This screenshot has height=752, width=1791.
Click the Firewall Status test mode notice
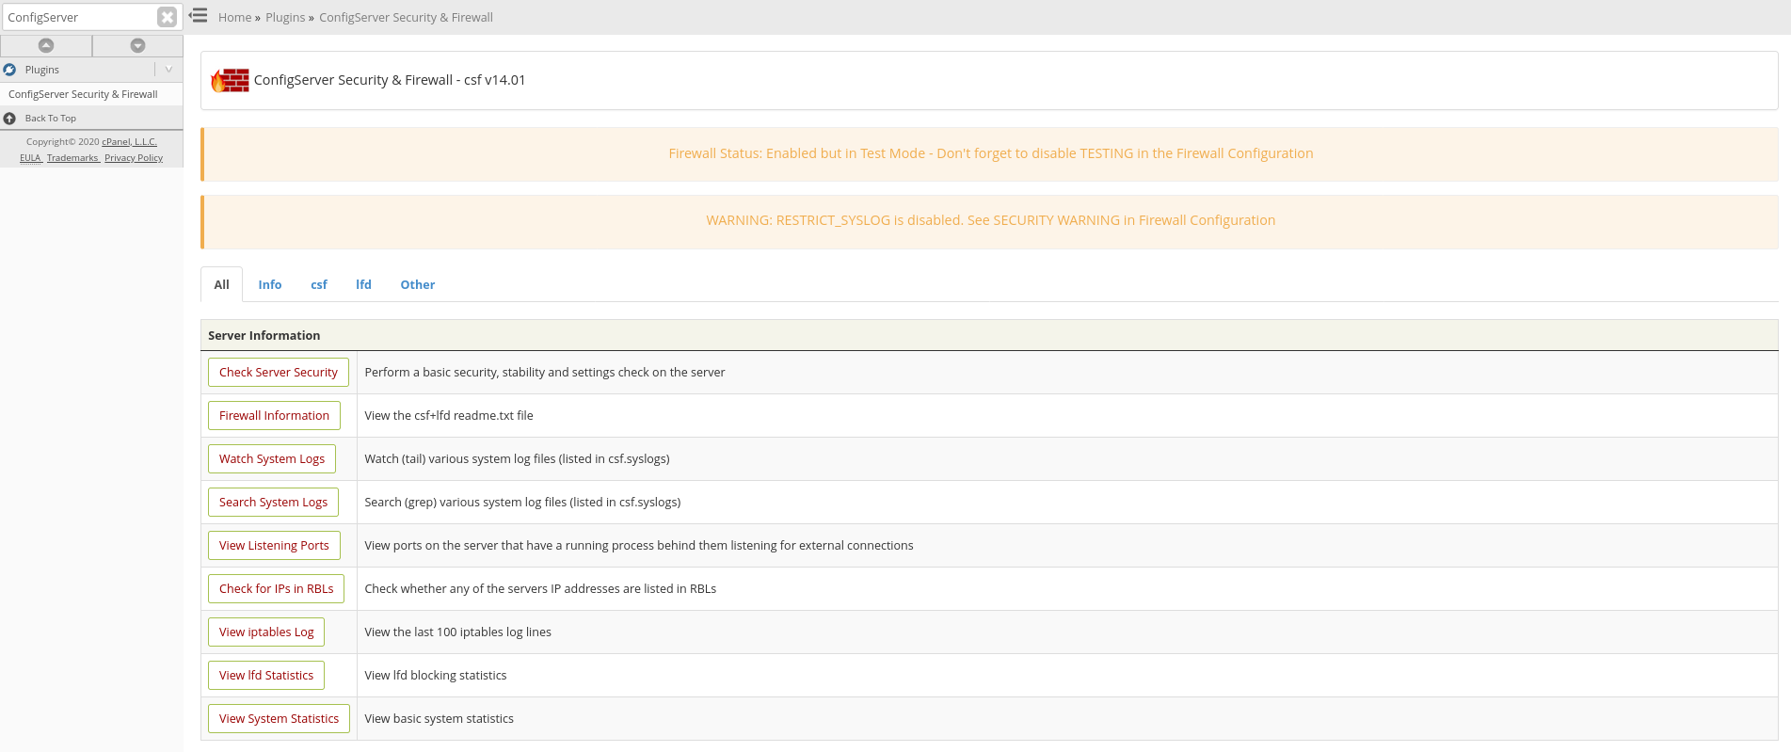(991, 153)
